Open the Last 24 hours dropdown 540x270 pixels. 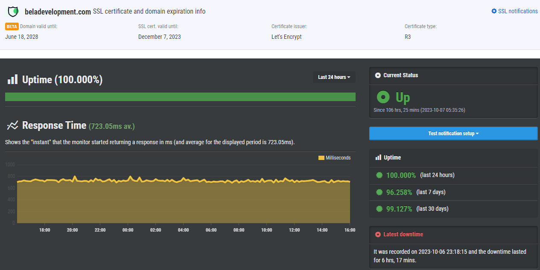(x=334, y=77)
